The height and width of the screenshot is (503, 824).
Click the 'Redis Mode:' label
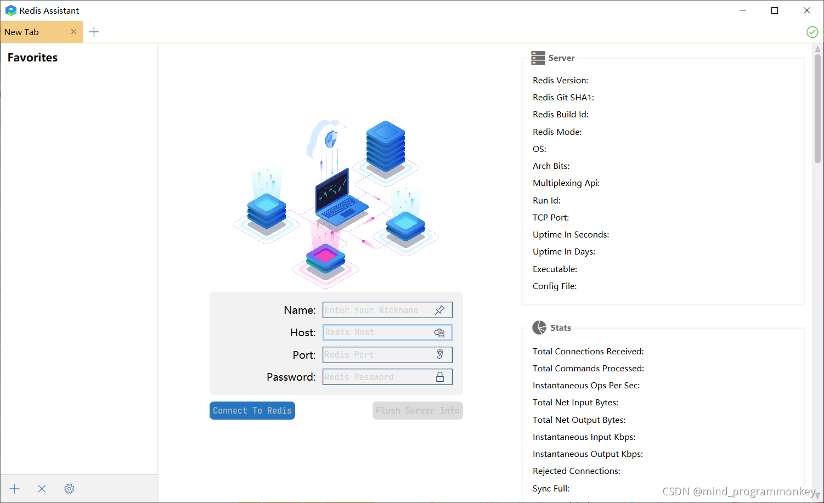[x=557, y=132]
